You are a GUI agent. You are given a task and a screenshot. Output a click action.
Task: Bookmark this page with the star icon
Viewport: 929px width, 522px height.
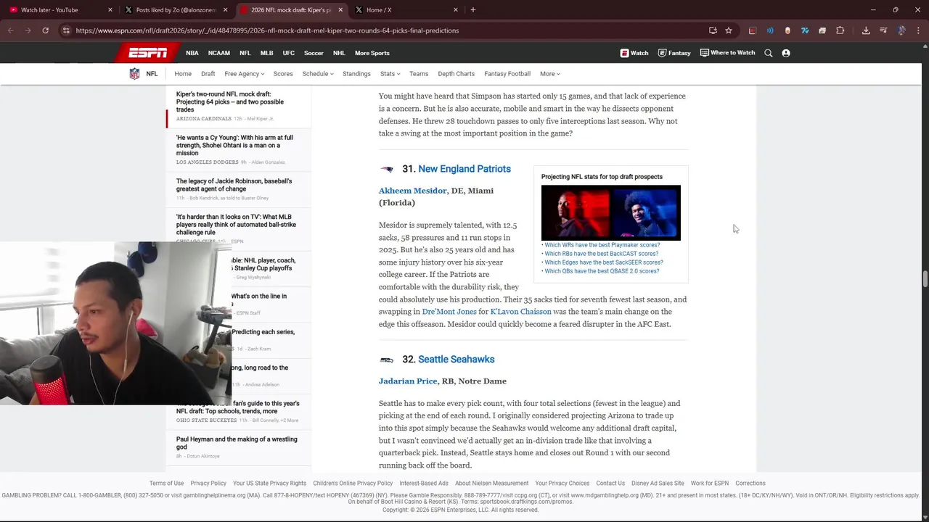click(729, 30)
